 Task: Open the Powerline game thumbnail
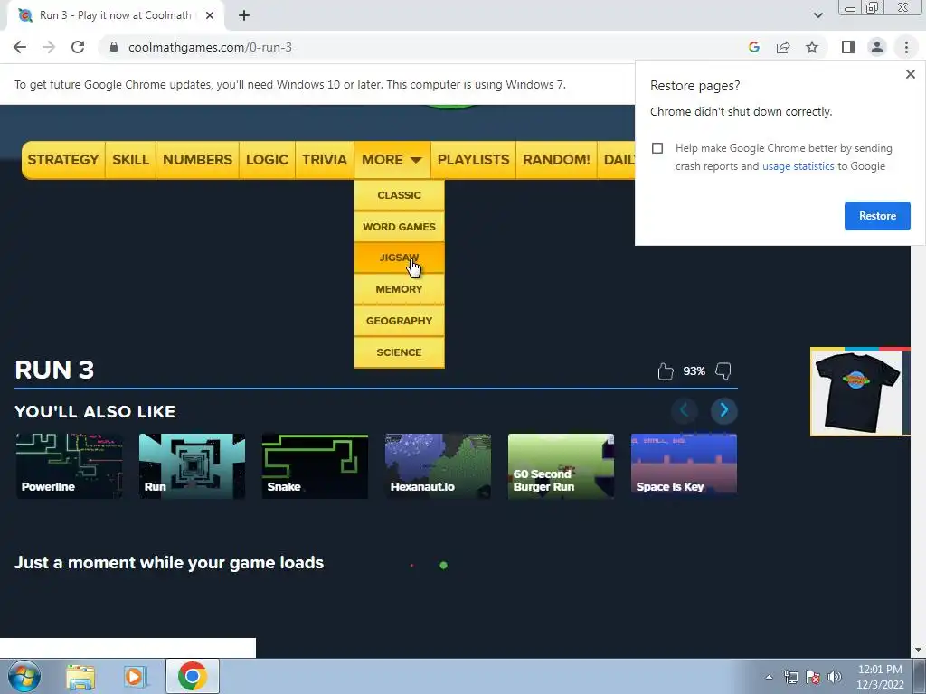(x=69, y=466)
